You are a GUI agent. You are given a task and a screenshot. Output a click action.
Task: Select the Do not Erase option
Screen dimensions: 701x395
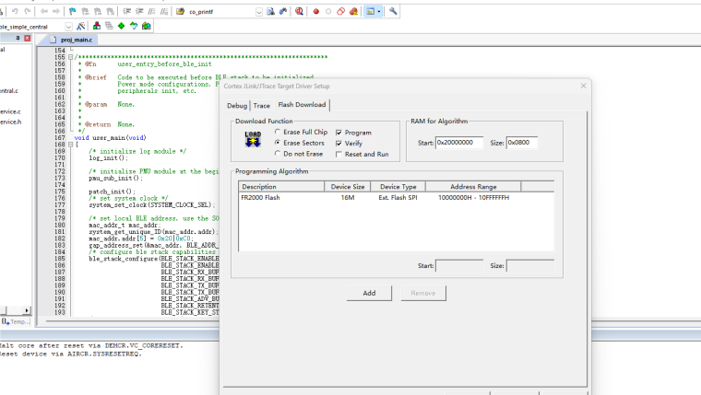pyautogui.click(x=278, y=154)
